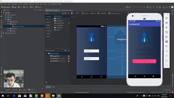Screen dimensions: 174x98
Task: Click the emulator volume up icon
Action: click(x=167, y=23)
